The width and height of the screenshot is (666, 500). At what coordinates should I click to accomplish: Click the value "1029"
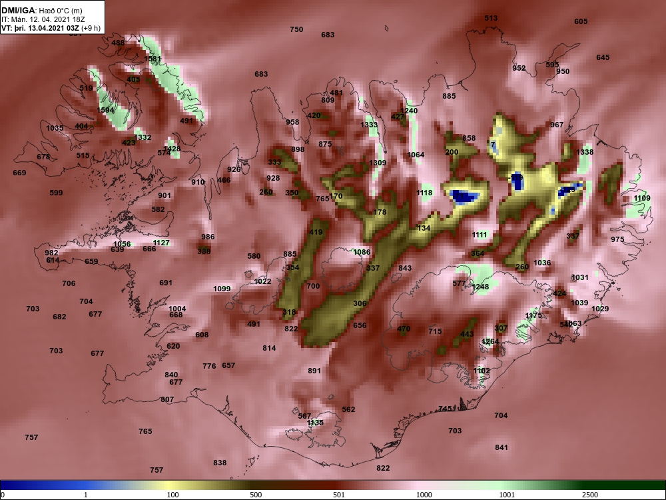[x=600, y=309]
